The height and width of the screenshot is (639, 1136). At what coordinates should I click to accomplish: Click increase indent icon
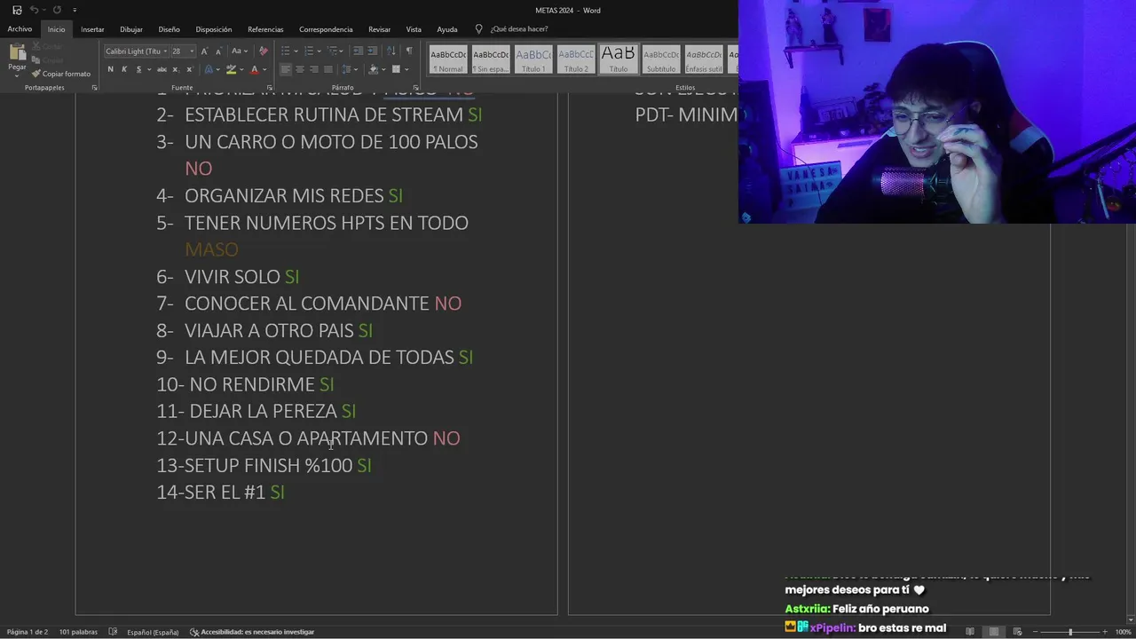372,51
